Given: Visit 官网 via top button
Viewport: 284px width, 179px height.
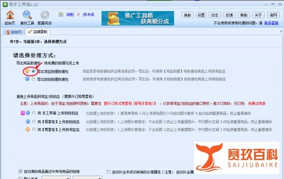Looking at the screenshot, I should pos(274,15).
